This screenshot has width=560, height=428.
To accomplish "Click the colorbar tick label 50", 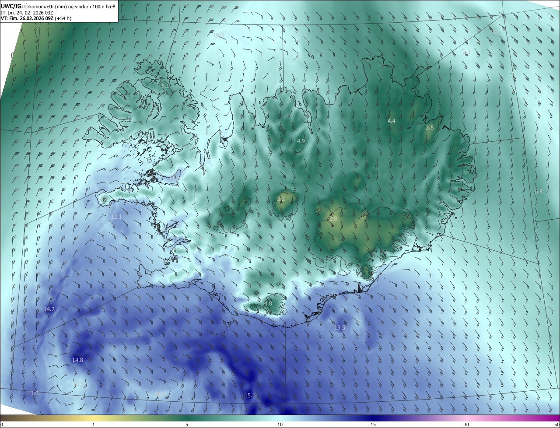I will (x=556, y=424).
